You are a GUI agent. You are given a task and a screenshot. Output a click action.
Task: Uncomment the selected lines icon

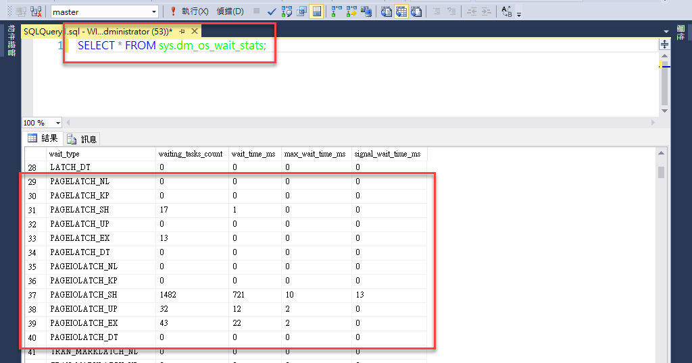[x=451, y=11]
